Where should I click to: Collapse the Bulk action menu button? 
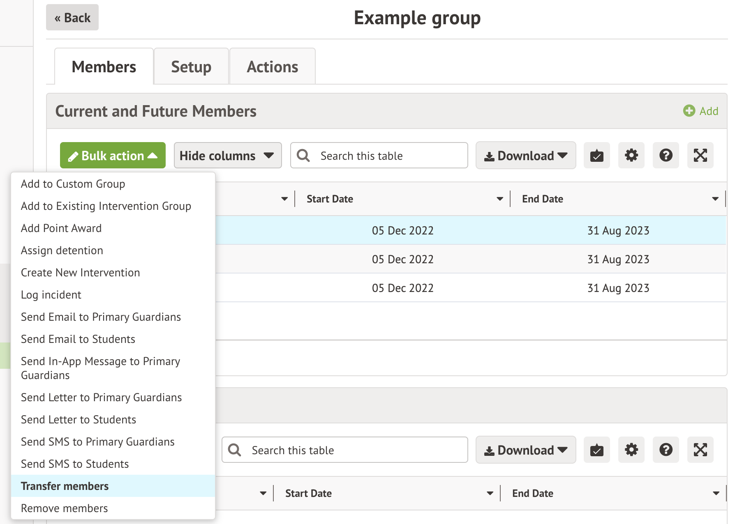click(113, 155)
